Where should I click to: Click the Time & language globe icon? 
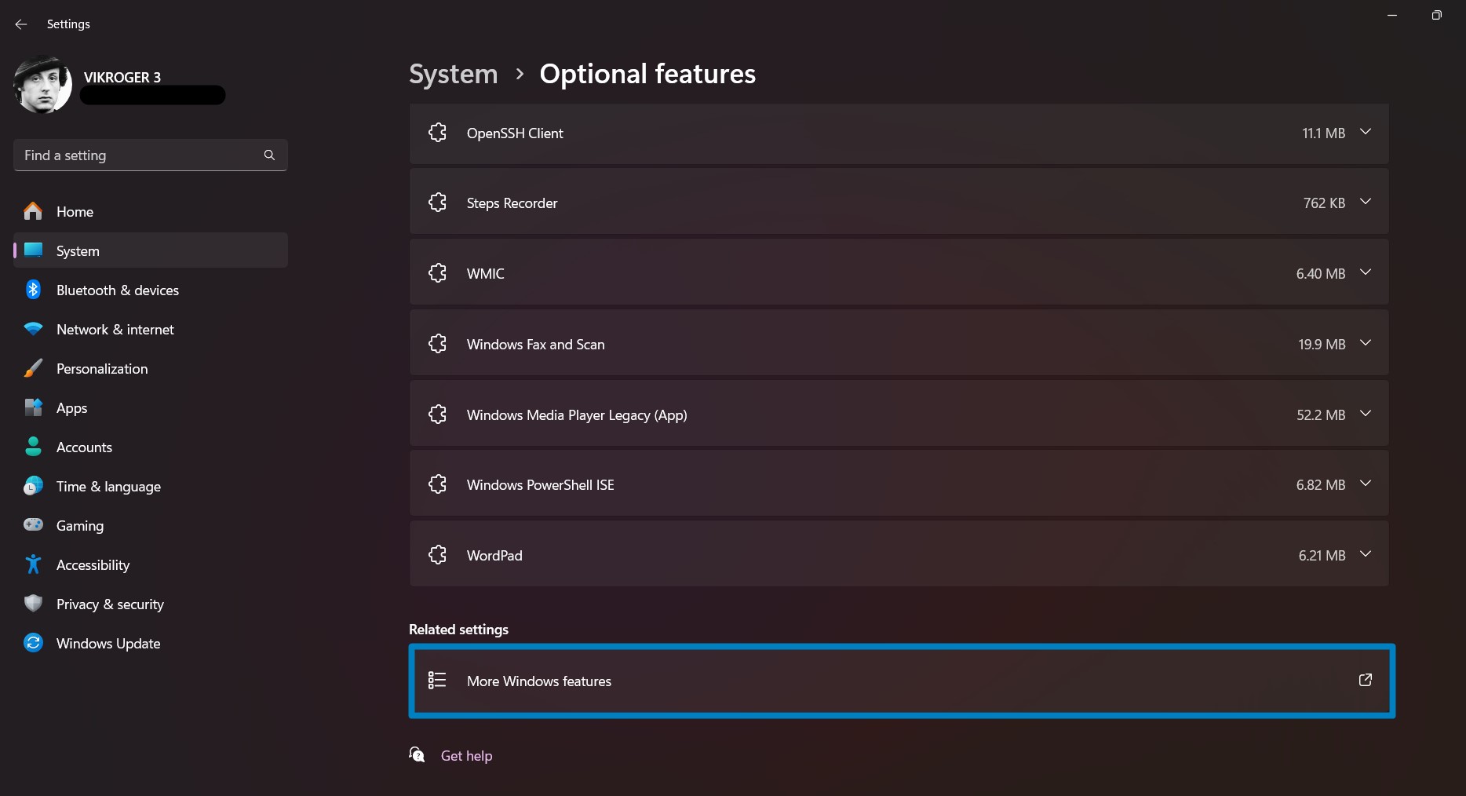33,486
